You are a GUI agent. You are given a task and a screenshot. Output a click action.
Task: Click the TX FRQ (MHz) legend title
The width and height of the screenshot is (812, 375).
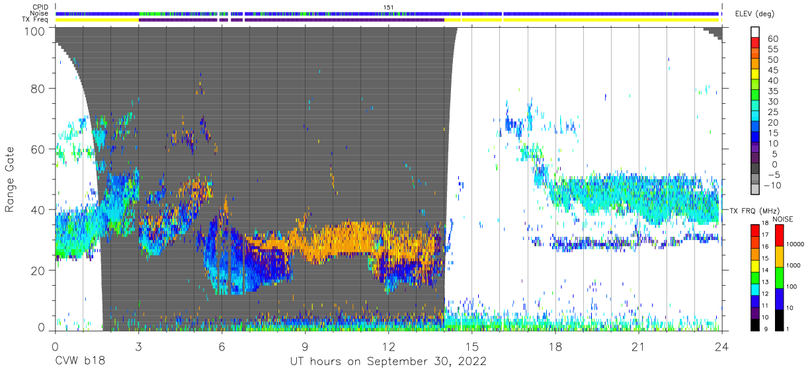pyautogui.click(x=753, y=210)
